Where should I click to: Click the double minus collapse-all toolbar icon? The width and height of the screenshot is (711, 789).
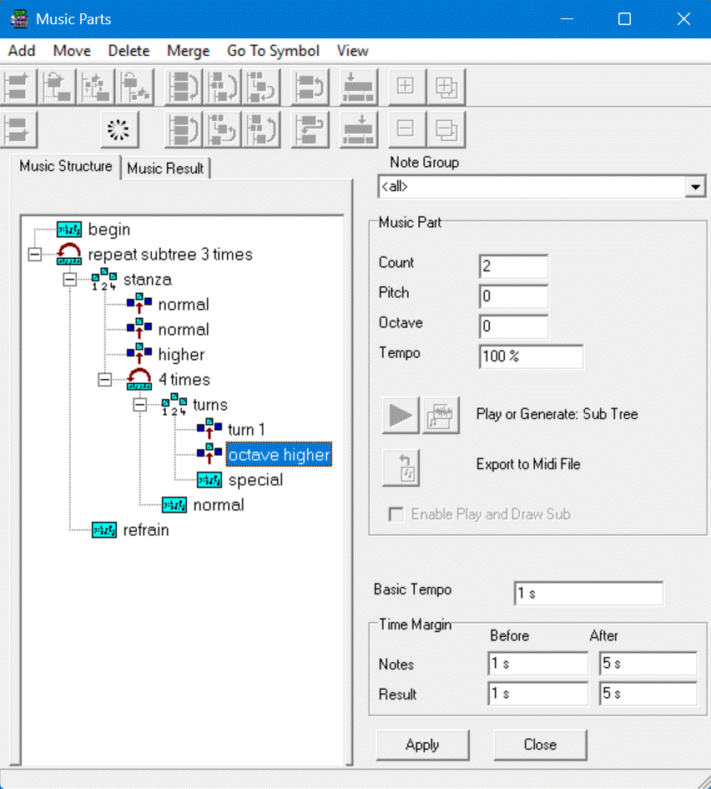pyautogui.click(x=446, y=129)
